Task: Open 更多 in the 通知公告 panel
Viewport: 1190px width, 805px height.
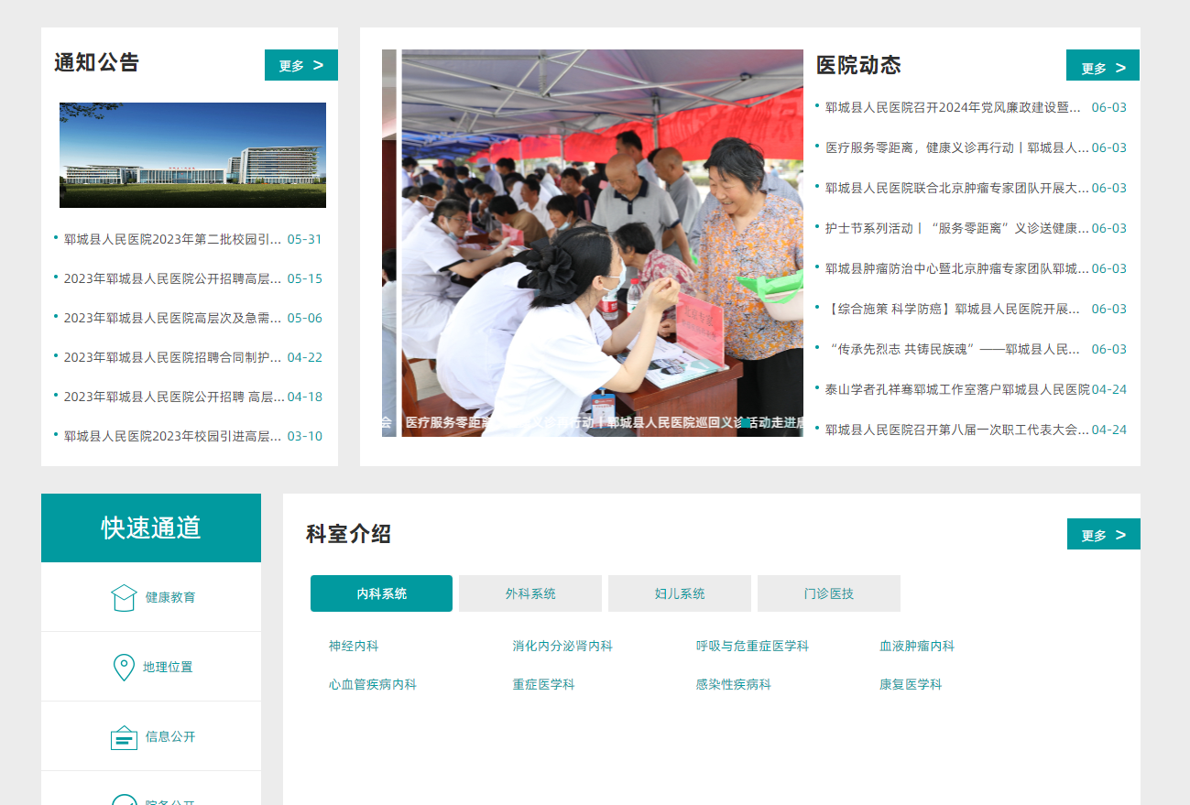Action: 301,65
